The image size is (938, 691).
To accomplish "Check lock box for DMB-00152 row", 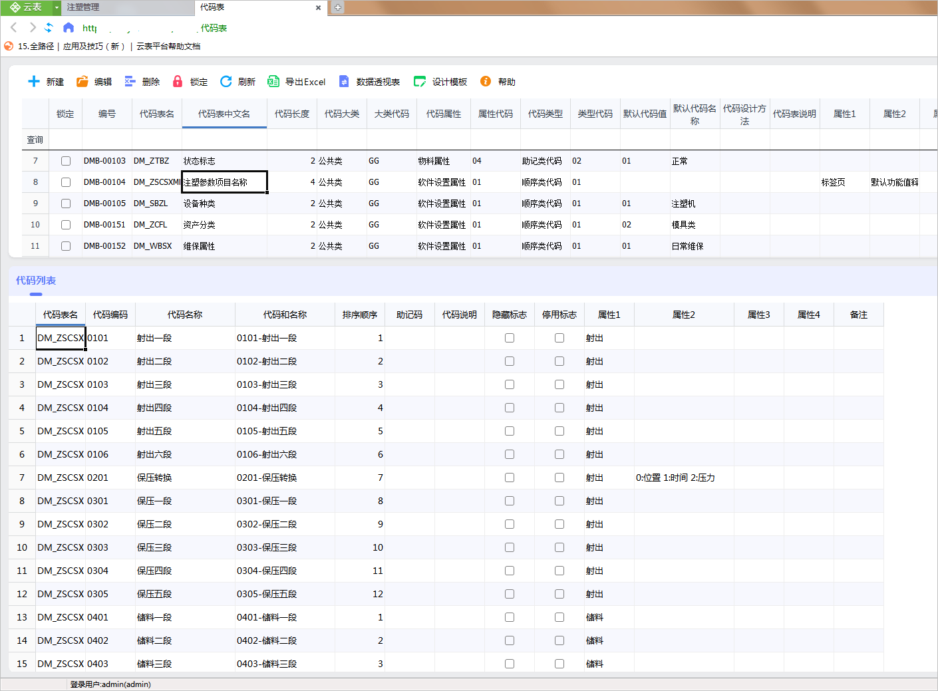I will tap(66, 246).
